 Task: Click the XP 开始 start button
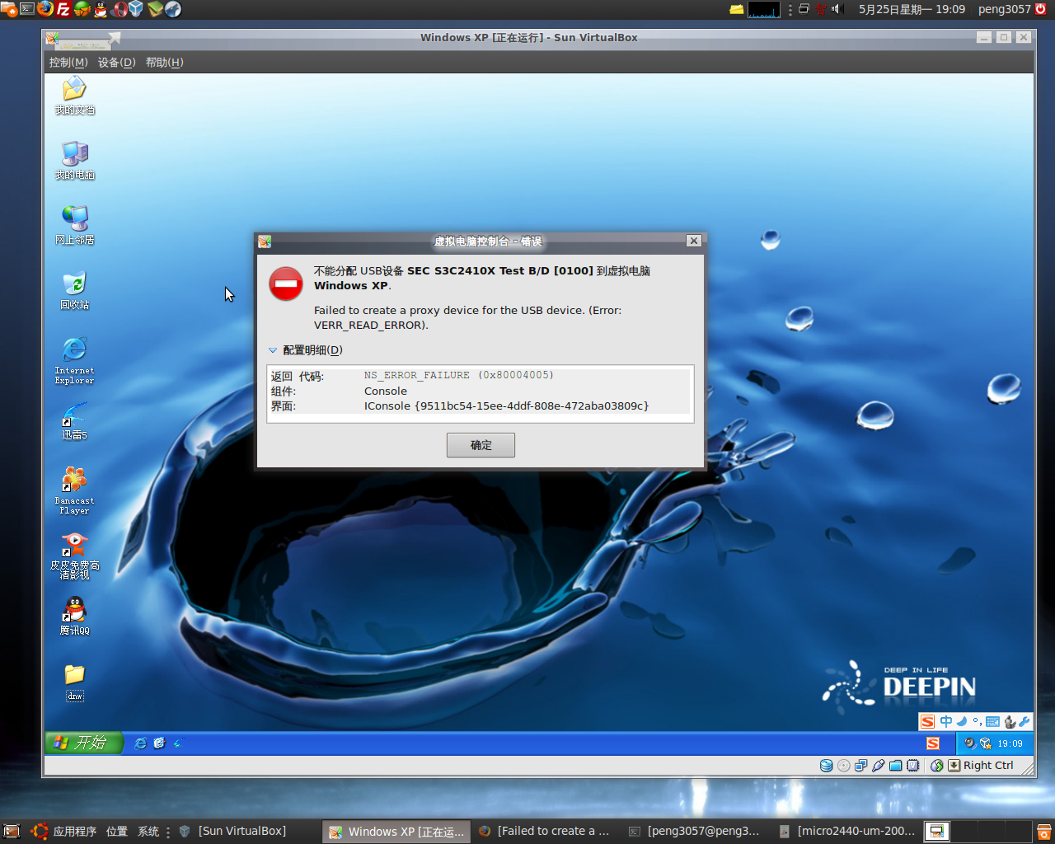point(83,743)
